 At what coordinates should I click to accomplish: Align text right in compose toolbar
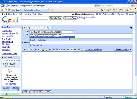tap(79, 50)
